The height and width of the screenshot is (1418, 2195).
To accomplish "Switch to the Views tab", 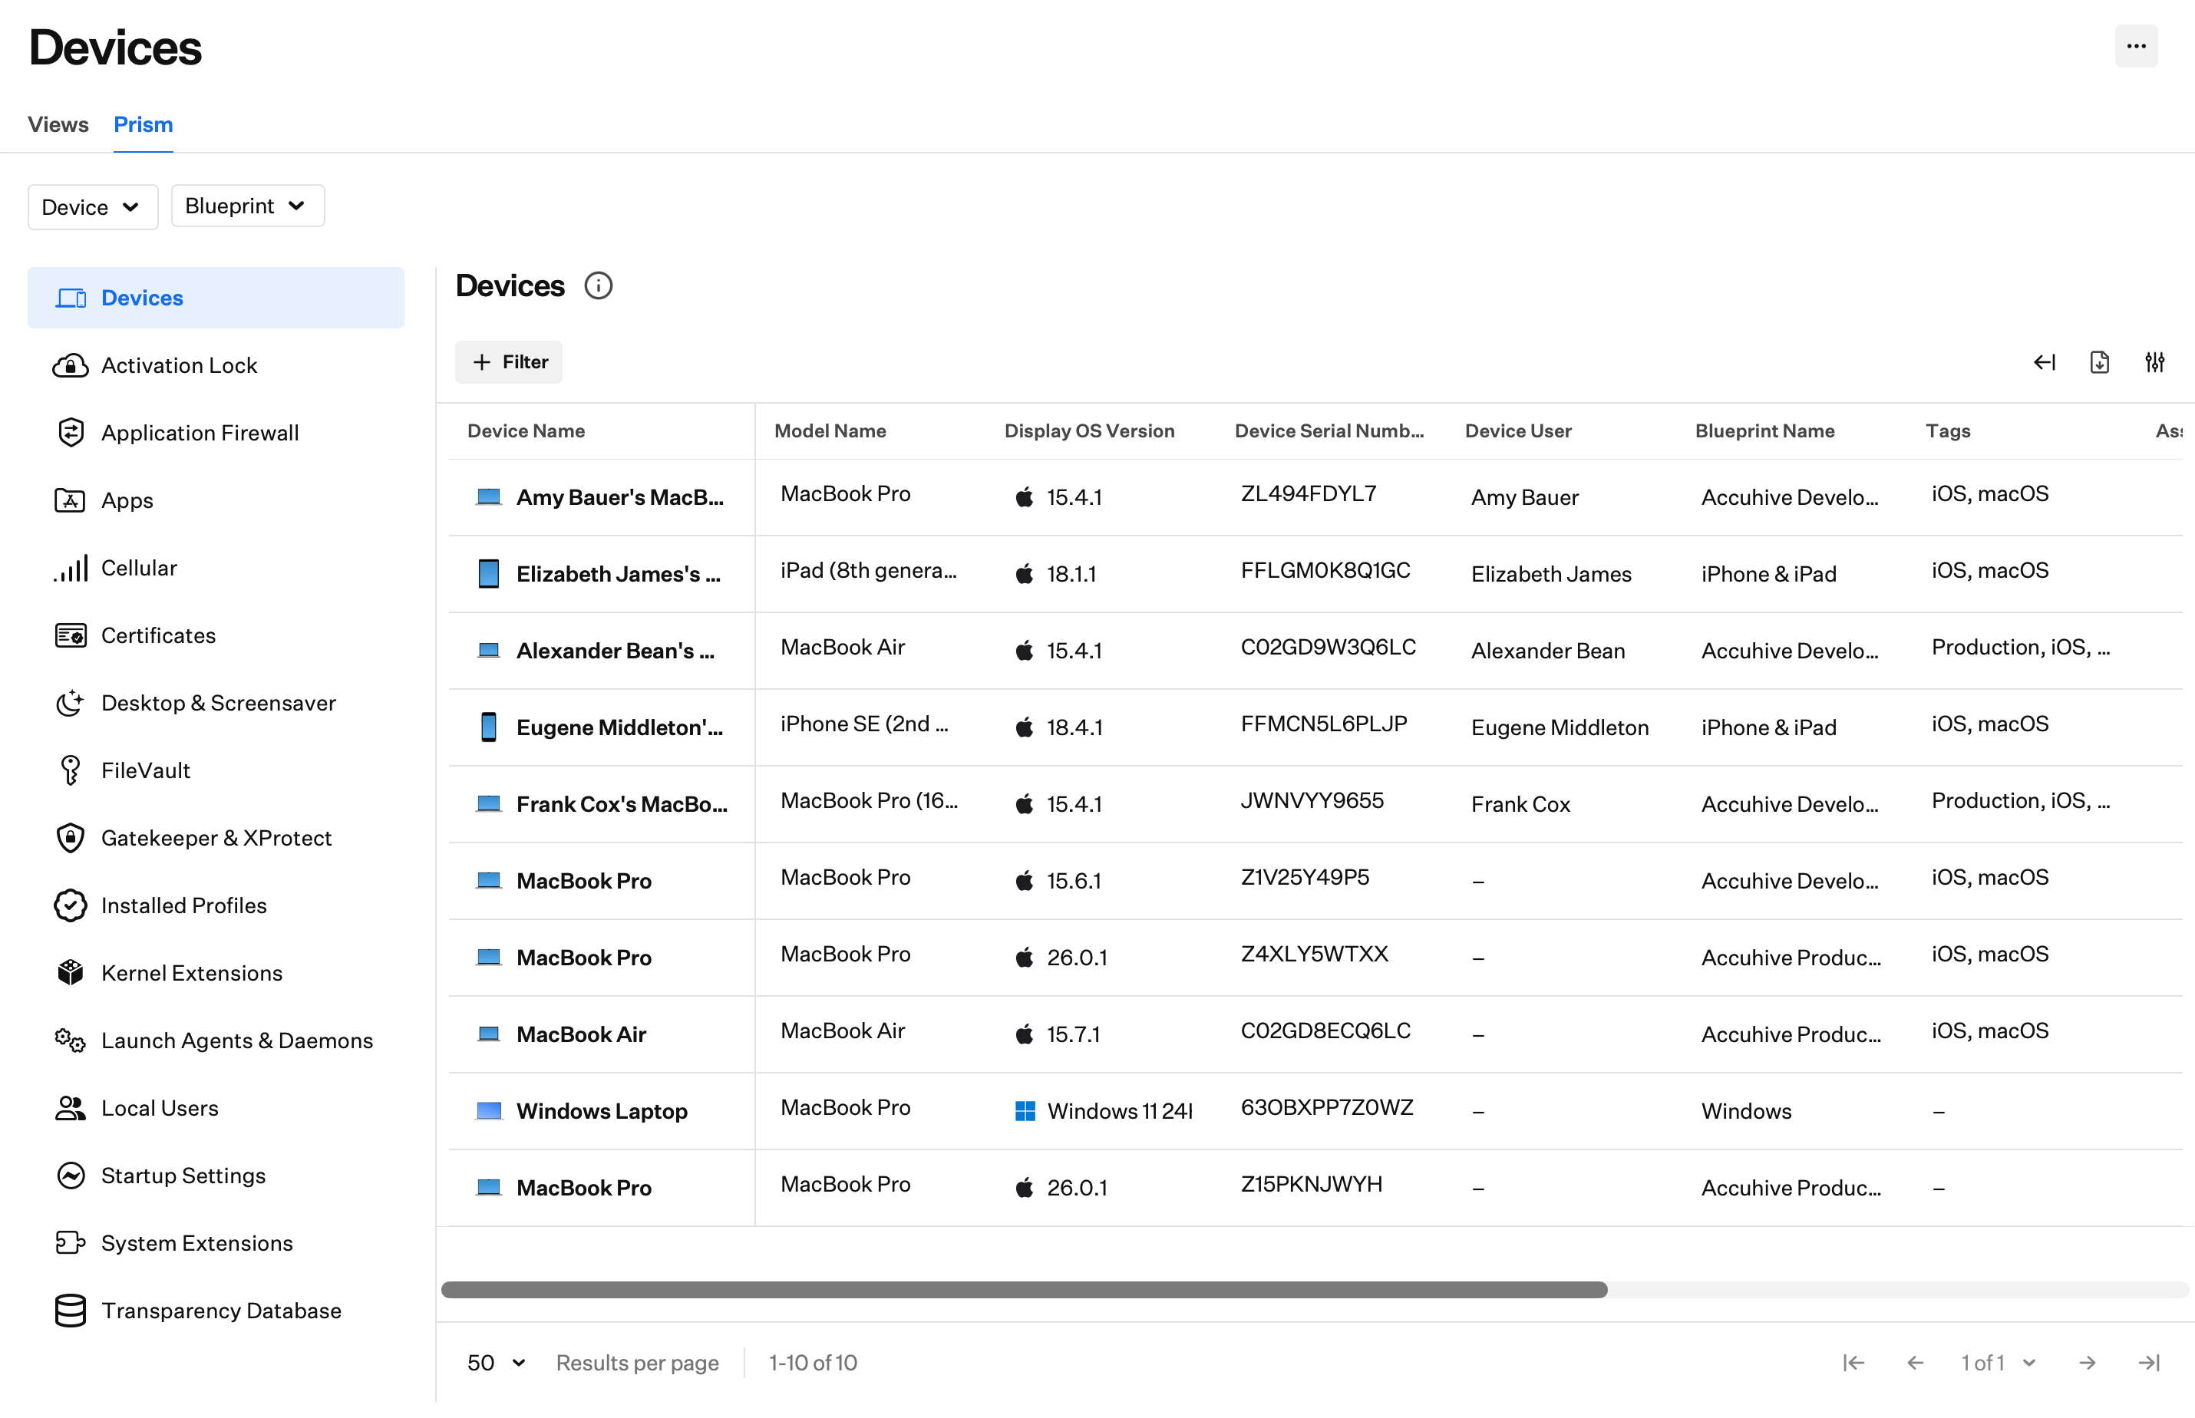I will pyautogui.click(x=58, y=124).
